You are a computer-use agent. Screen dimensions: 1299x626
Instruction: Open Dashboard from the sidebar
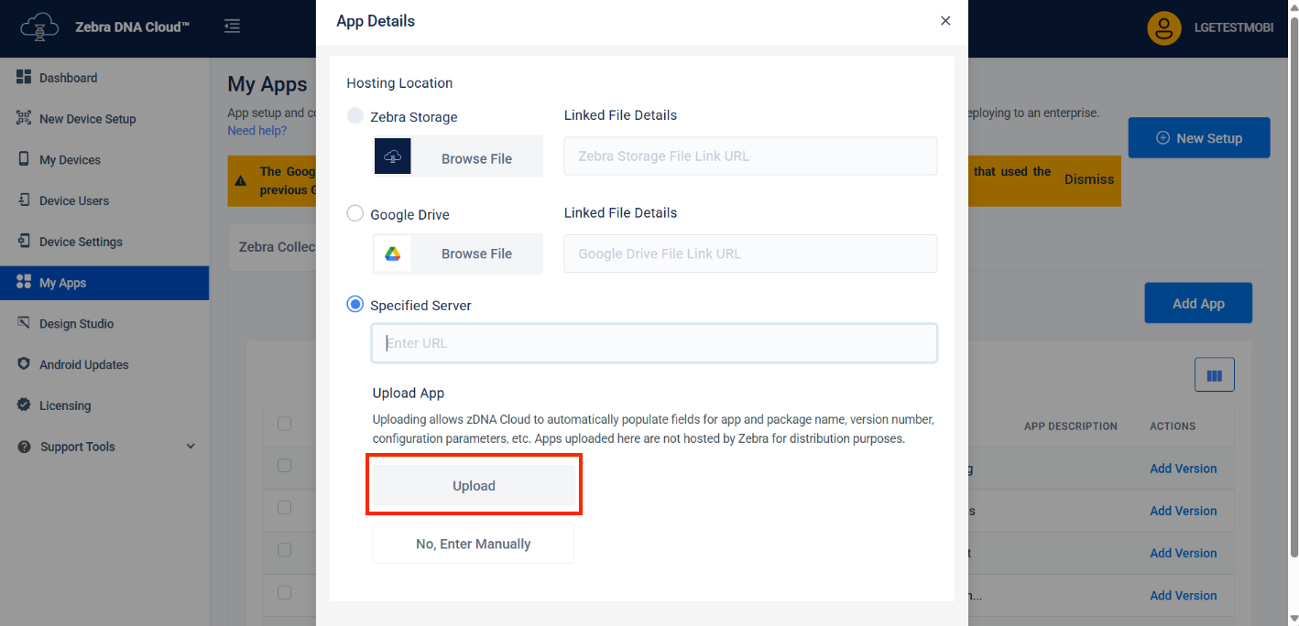click(x=68, y=78)
